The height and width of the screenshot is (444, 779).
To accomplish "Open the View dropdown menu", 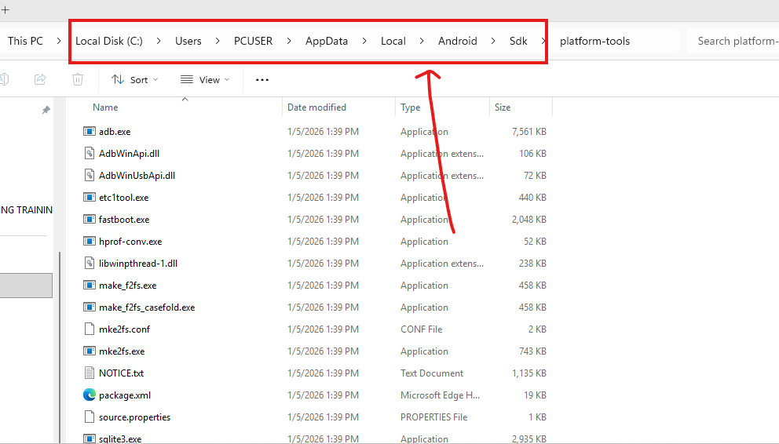I will (x=205, y=79).
